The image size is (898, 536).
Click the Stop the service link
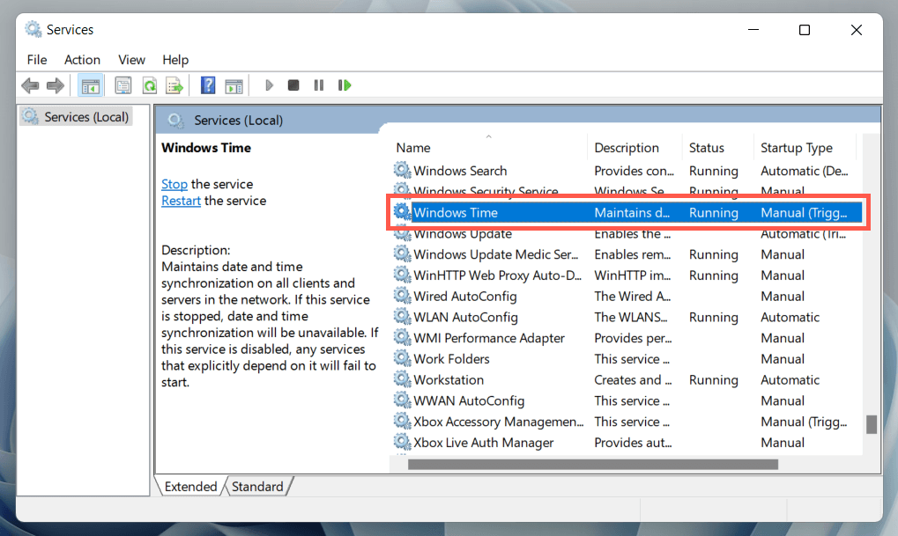(x=174, y=184)
